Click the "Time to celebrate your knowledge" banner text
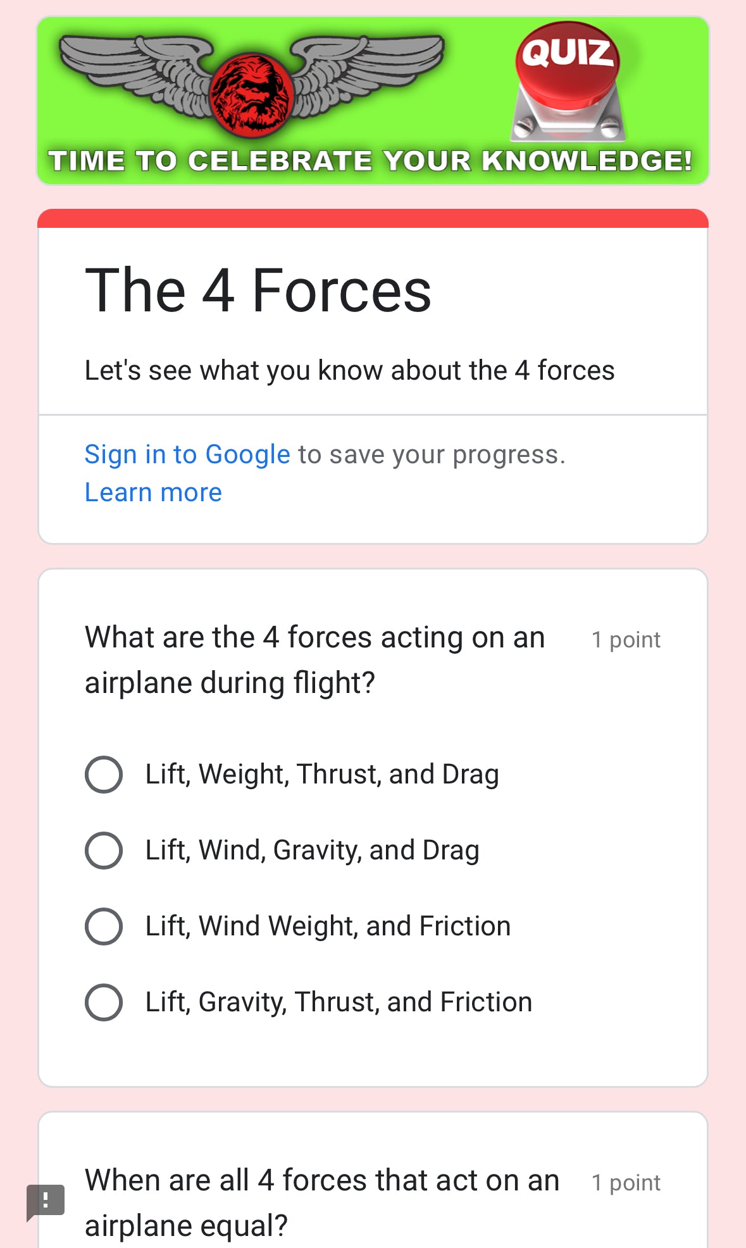The width and height of the screenshot is (746, 1248). pos(371,161)
